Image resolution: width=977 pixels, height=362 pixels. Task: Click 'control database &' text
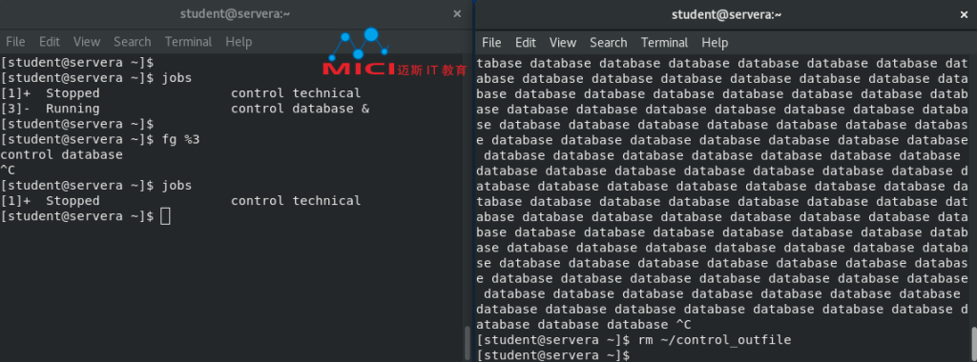point(300,109)
